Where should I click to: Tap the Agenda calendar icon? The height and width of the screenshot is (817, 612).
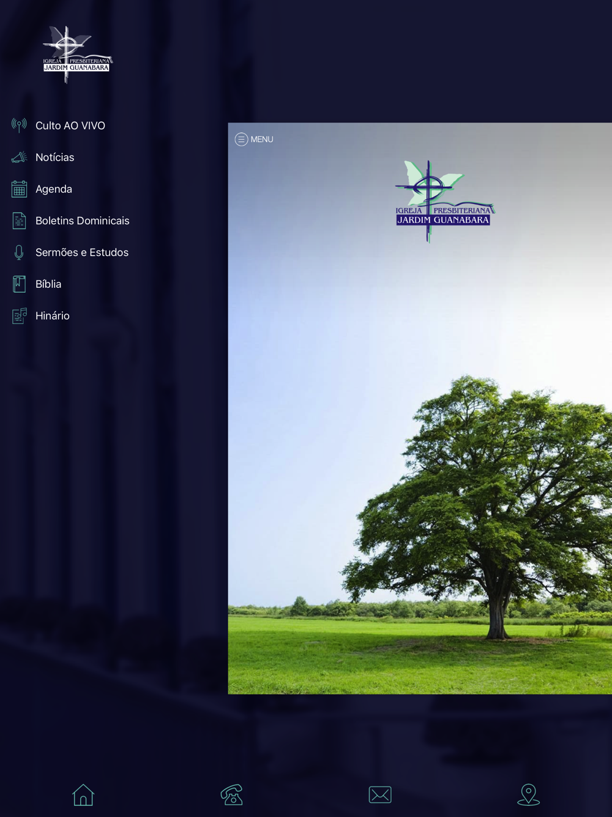coord(19,189)
